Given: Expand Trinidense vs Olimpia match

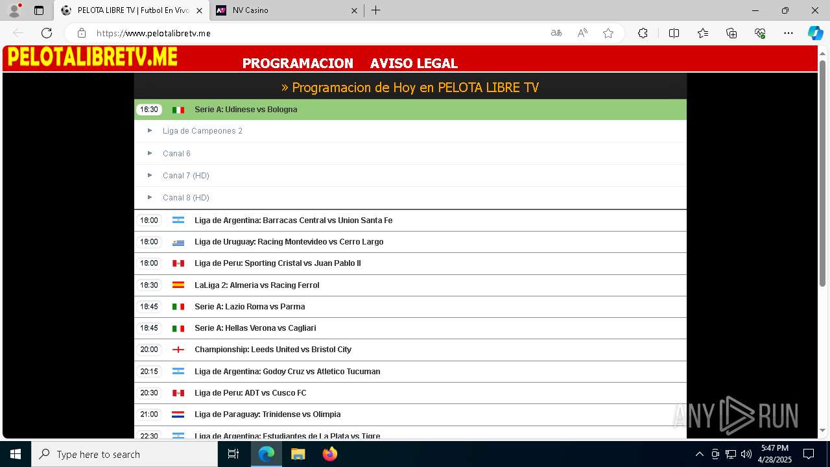Looking at the screenshot, I should click(410, 414).
